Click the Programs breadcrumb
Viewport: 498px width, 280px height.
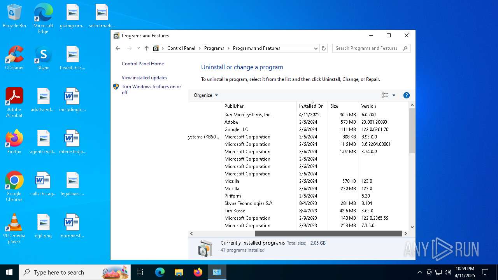click(x=214, y=48)
